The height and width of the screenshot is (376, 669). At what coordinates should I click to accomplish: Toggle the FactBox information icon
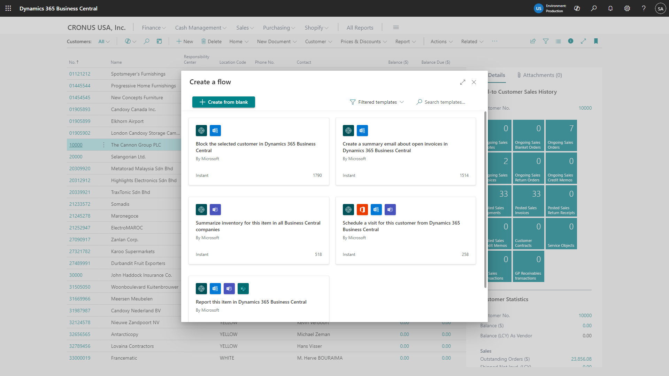coord(571,41)
